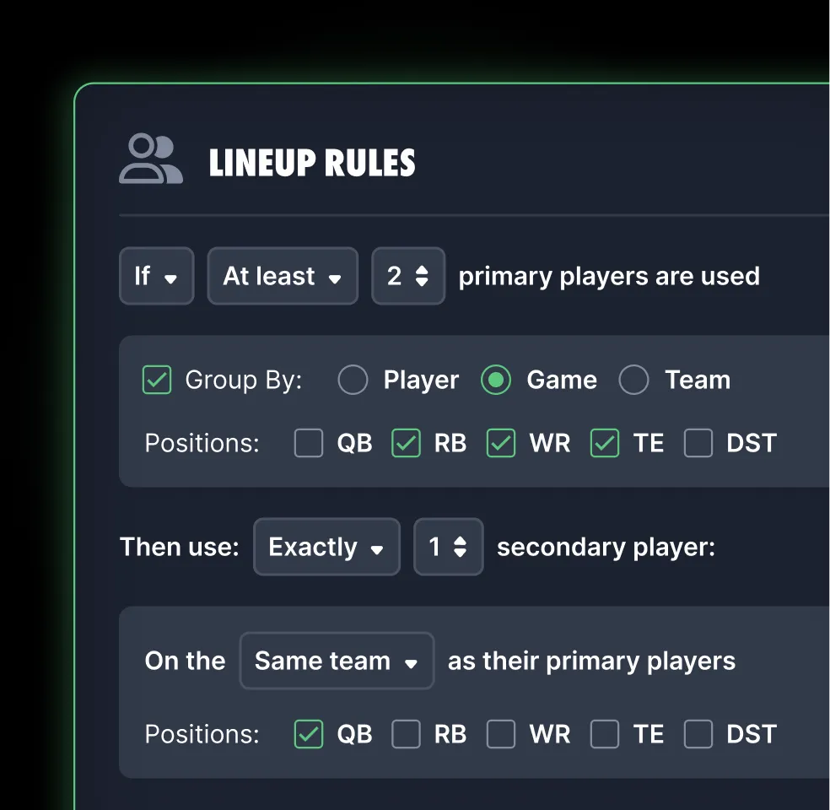
Task: Disable the QB secondary position checkbox
Action: tap(309, 734)
